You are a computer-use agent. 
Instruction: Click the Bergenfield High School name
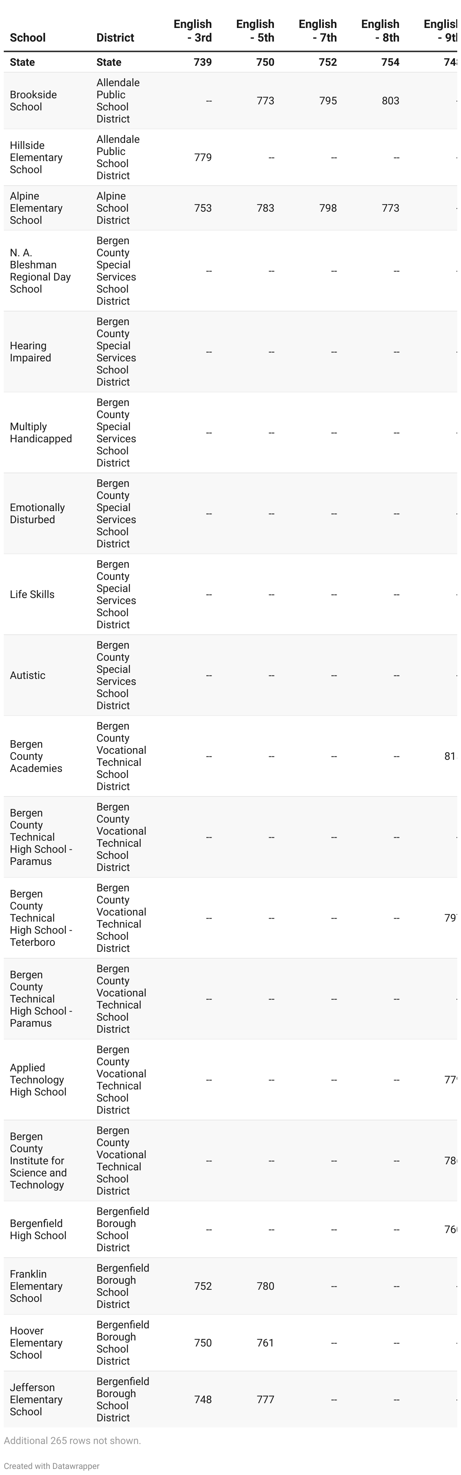[x=38, y=1229]
